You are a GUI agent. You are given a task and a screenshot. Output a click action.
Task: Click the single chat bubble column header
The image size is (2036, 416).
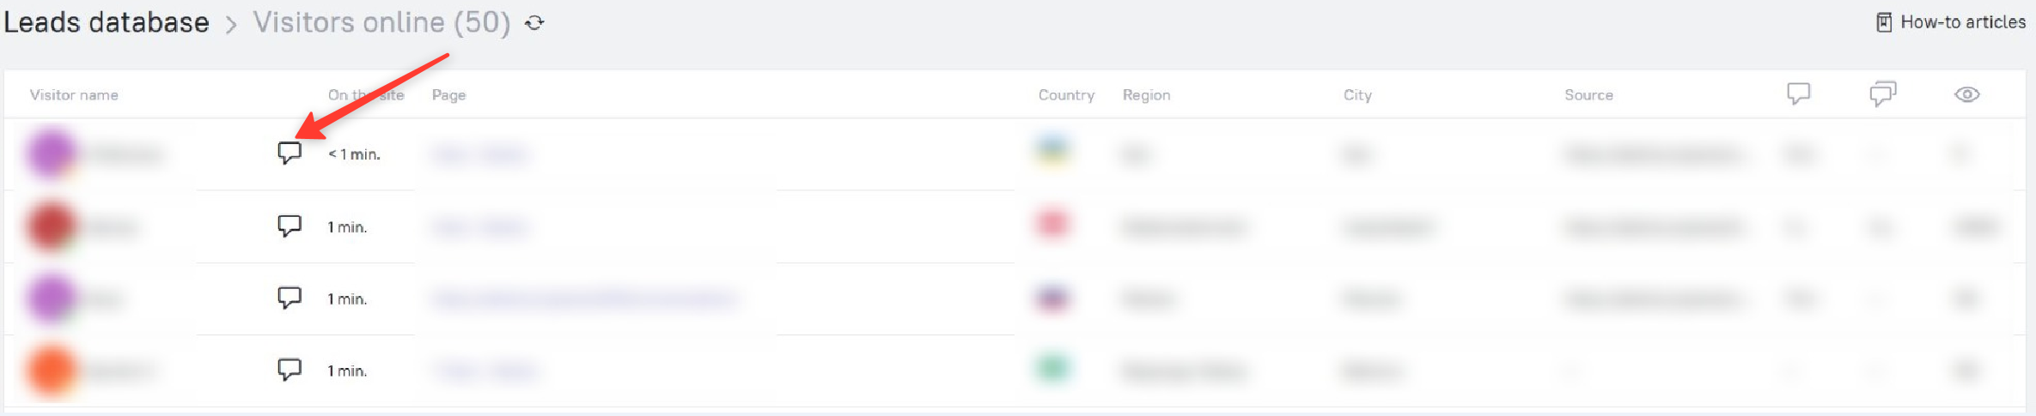coord(1798,93)
